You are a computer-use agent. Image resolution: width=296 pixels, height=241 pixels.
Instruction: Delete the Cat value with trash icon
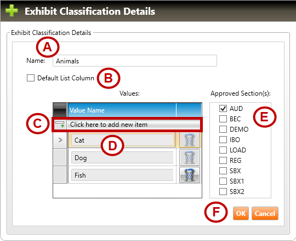(189, 140)
